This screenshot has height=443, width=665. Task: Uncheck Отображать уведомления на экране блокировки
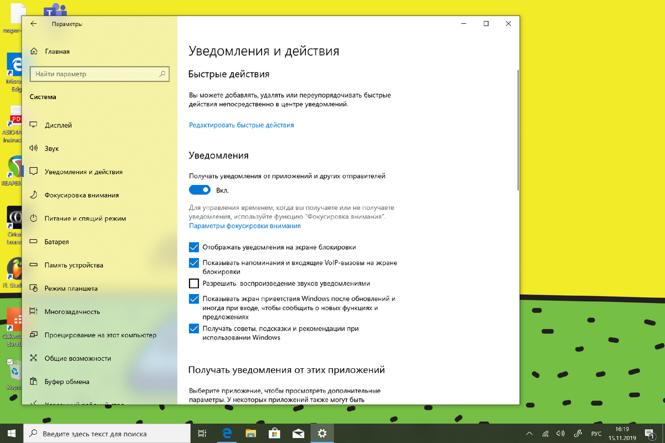tap(194, 247)
